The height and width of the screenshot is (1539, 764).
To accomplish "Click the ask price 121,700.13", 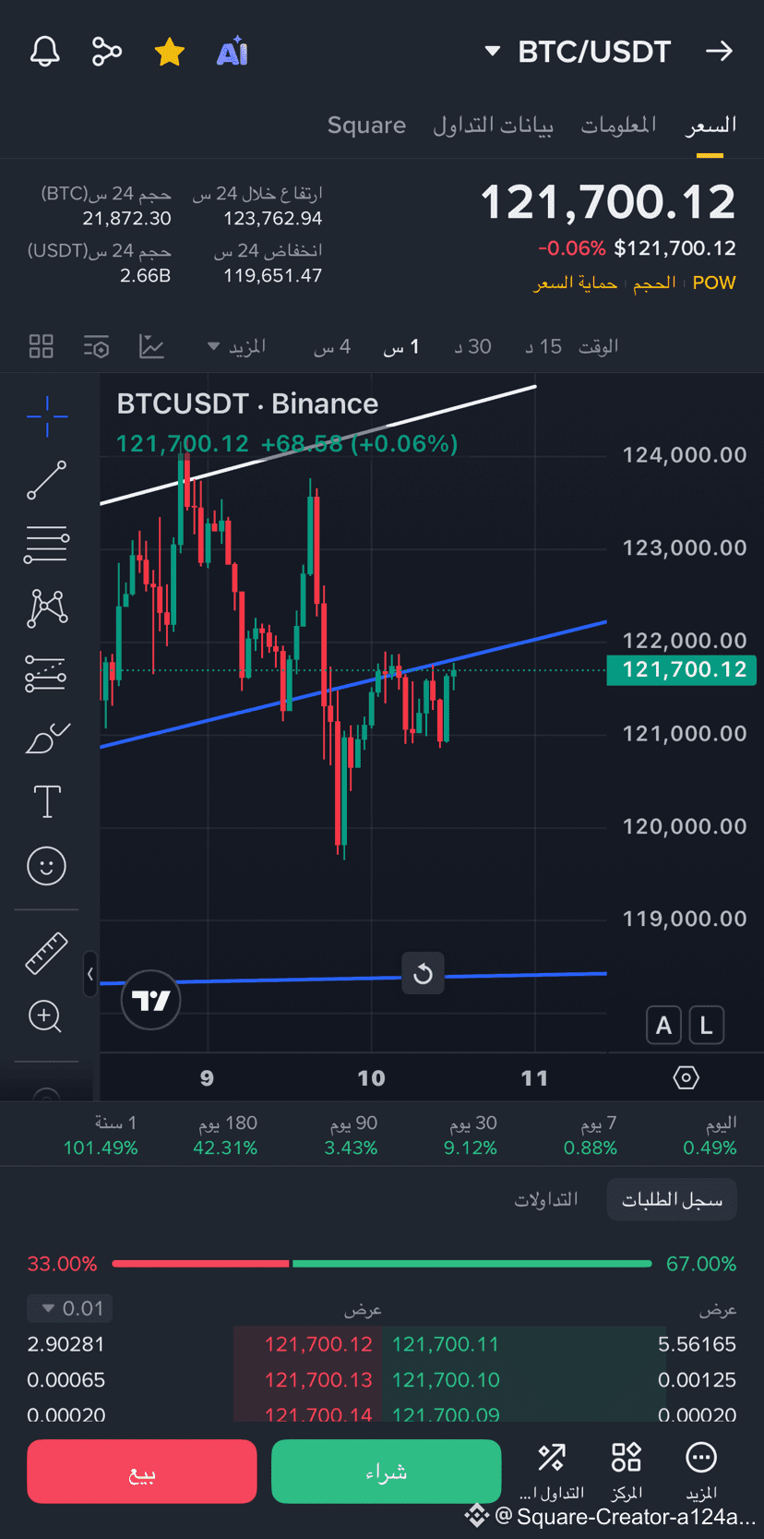I will 318,1380.
